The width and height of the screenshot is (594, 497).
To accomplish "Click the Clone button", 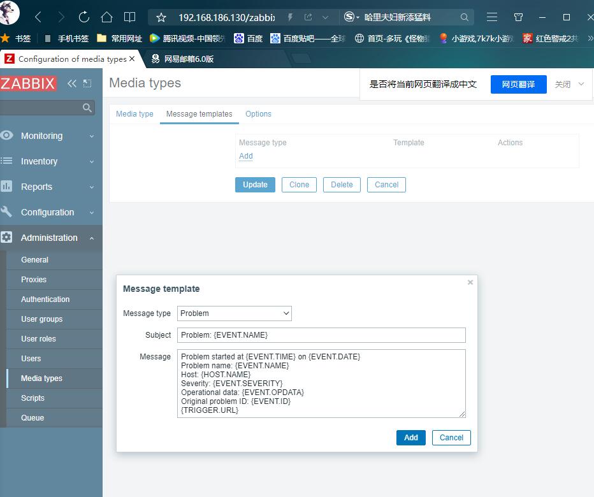I will (x=300, y=185).
